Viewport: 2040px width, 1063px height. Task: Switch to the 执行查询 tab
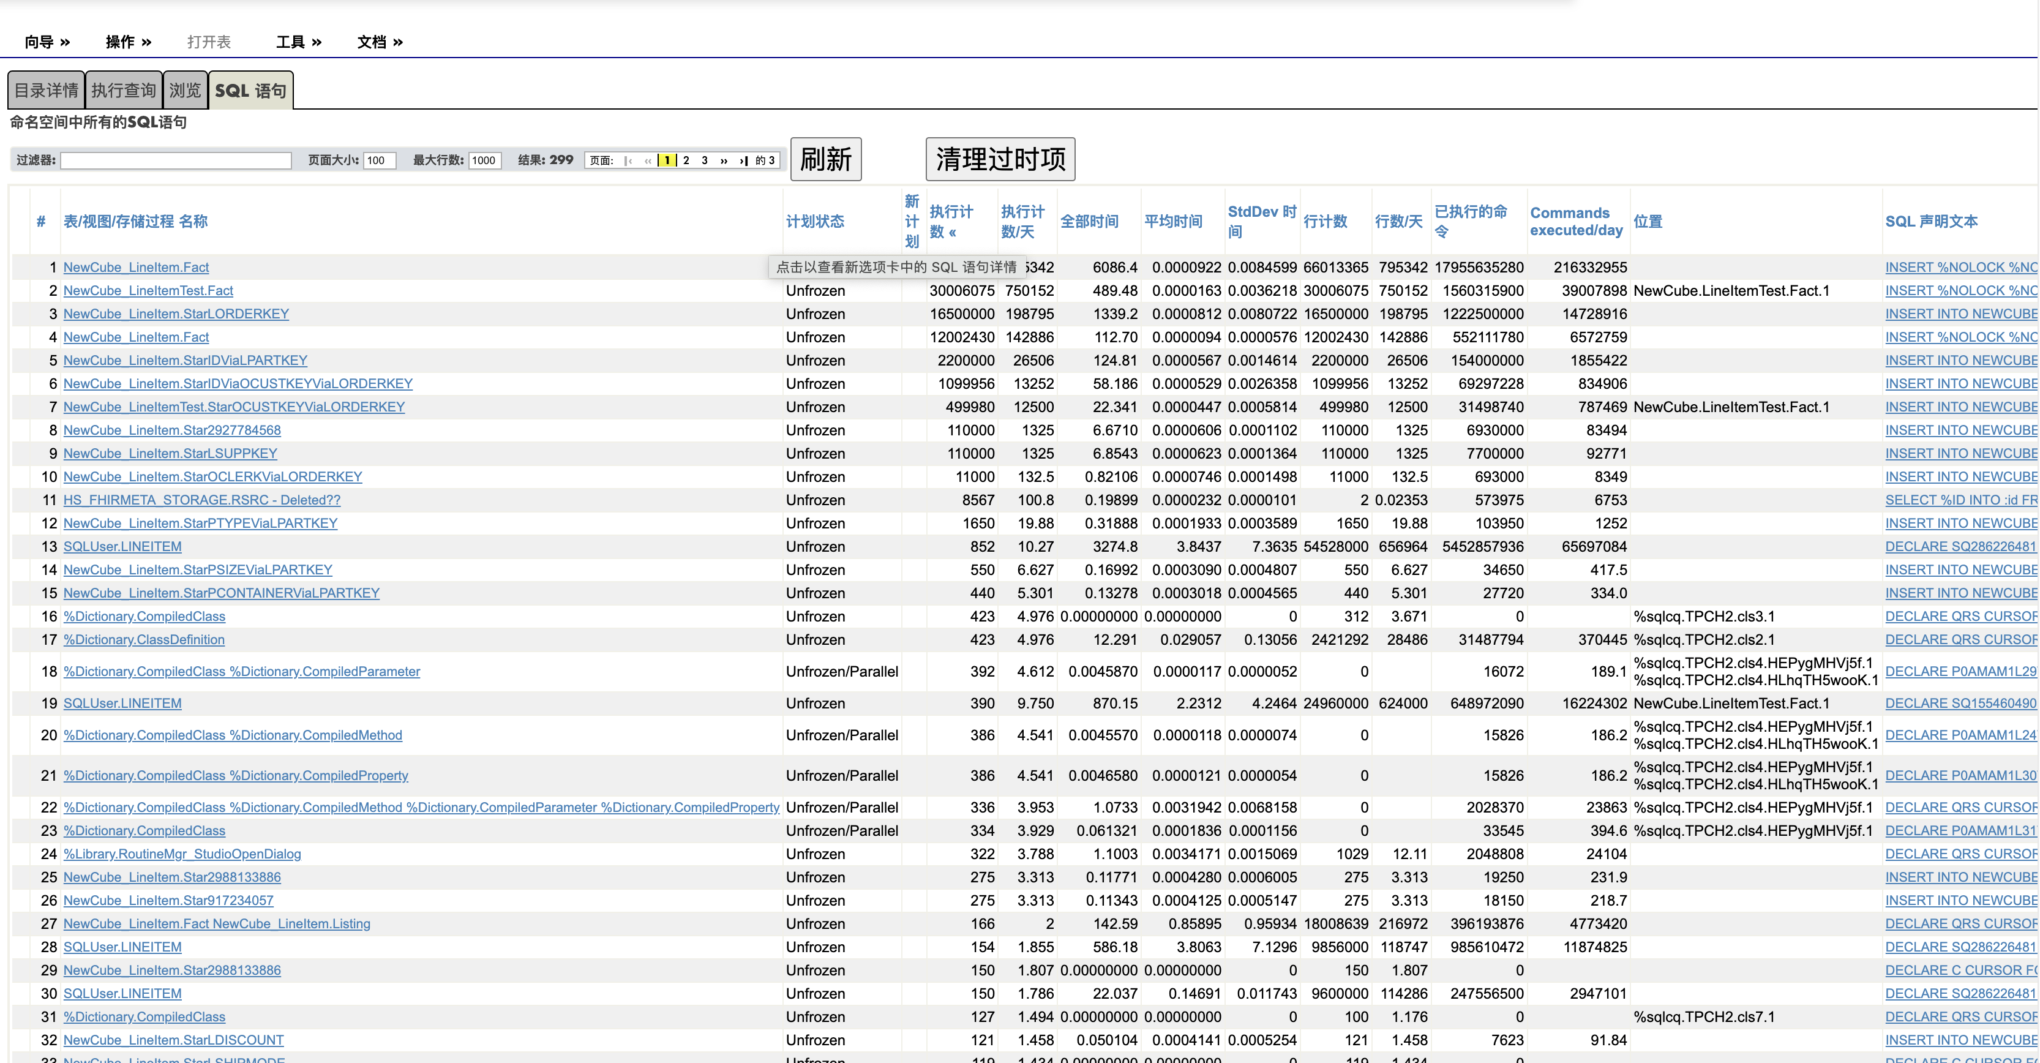pos(124,91)
